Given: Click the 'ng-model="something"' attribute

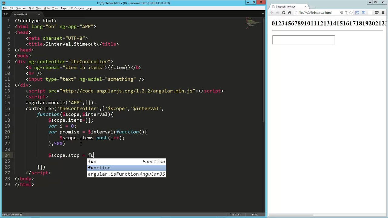Looking at the screenshot, I should coord(108,79).
